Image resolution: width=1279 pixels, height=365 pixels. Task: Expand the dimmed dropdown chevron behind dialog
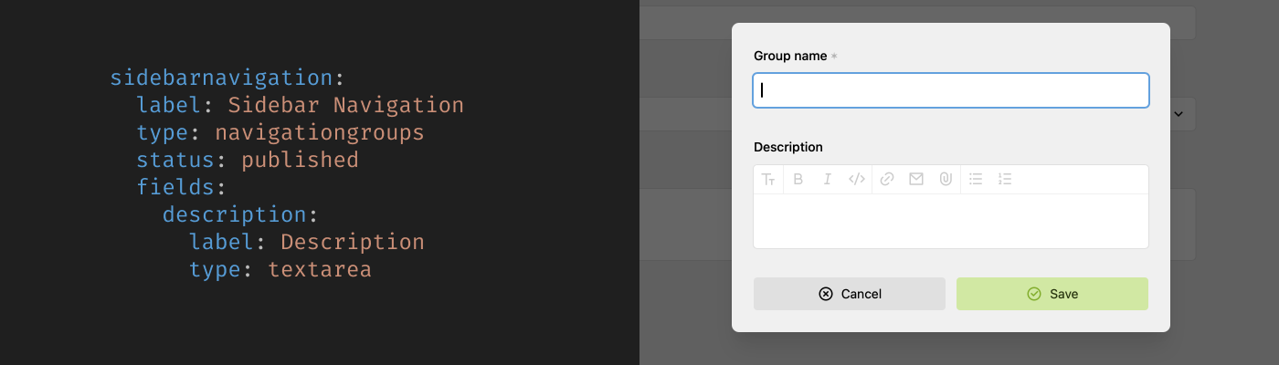(x=1178, y=114)
